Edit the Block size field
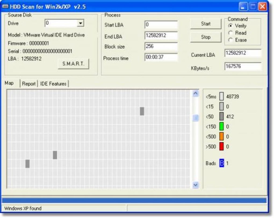Screen dimensions: 274x218 pyautogui.click(x=161, y=46)
